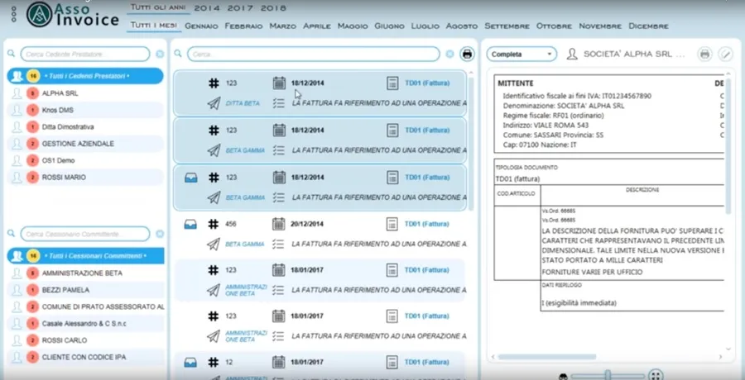Image resolution: width=745 pixels, height=380 pixels.
Task: Click the magnifier icon of the central search
Action: click(178, 54)
